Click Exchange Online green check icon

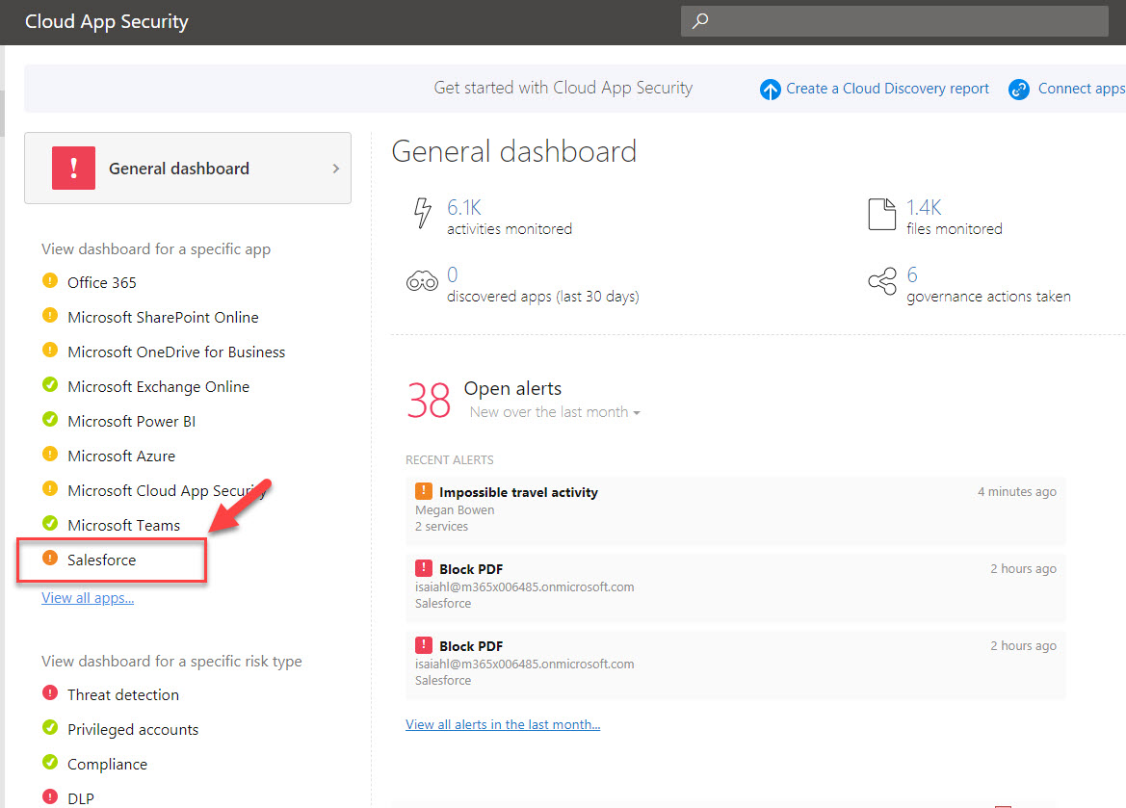point(49,384)
